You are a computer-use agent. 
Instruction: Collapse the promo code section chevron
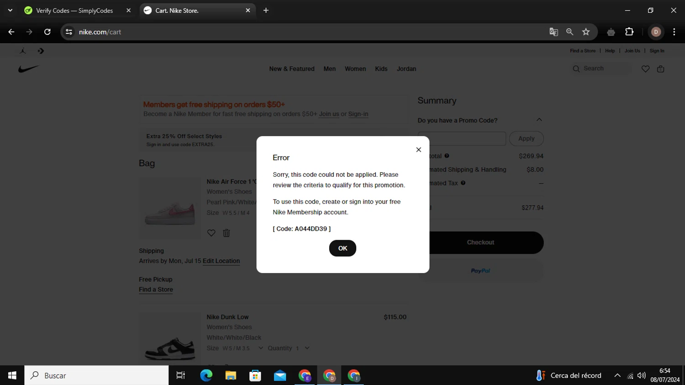pyautogui.click(x=539, y=120)
